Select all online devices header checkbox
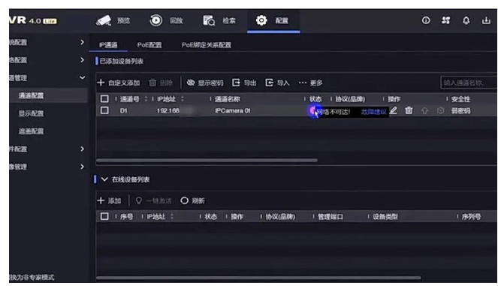This screenshot has height=286, width=498. pos(104,216)
